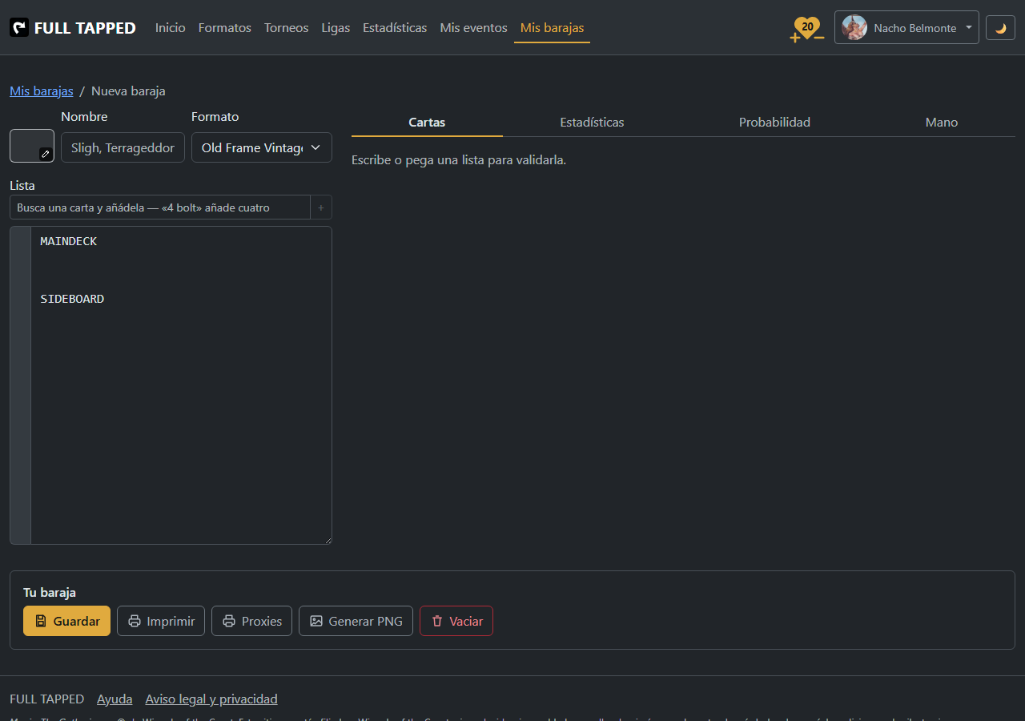
Task: Click the Full Tapped logo icon
Action: click(19, 28)
